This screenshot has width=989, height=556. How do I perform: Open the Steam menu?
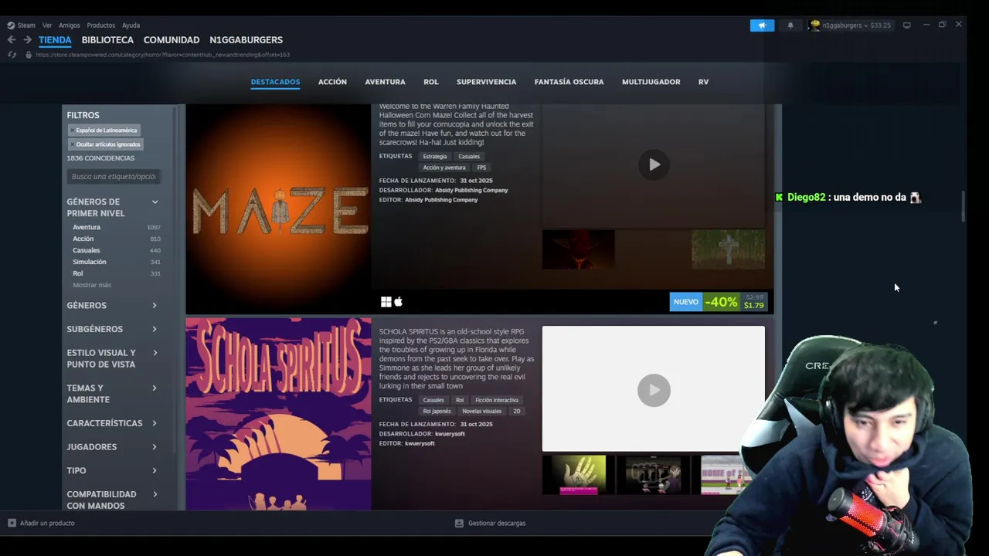[26, 25]
